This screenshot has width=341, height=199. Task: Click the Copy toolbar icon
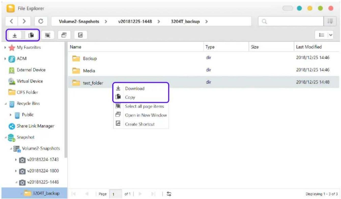[31, 35]
